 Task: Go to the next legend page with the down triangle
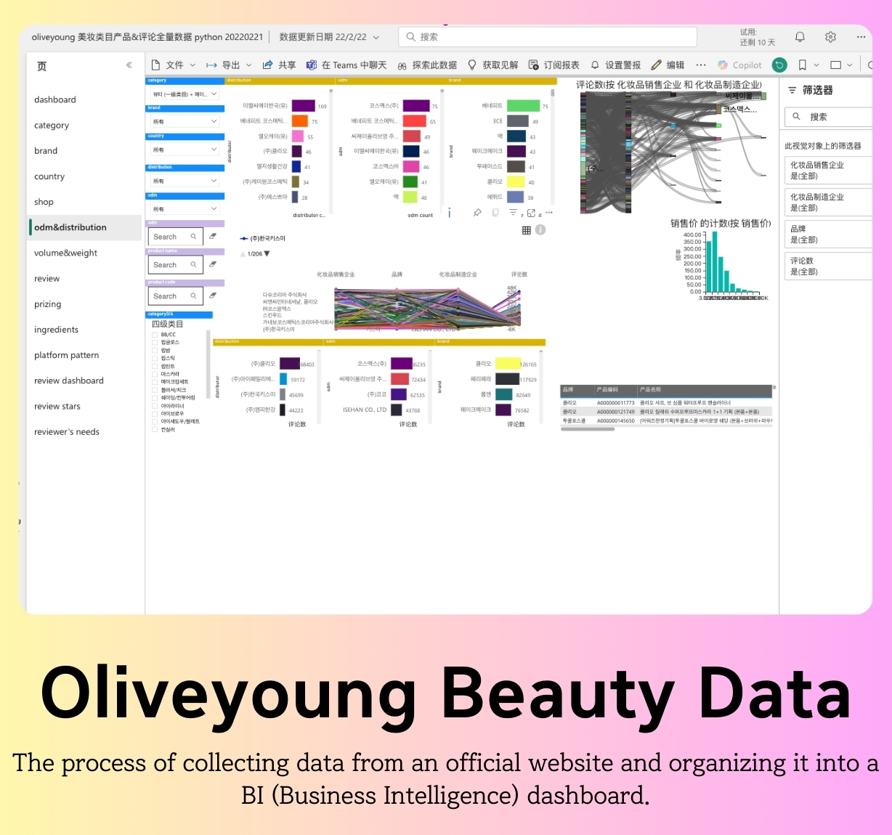(267, 254)
